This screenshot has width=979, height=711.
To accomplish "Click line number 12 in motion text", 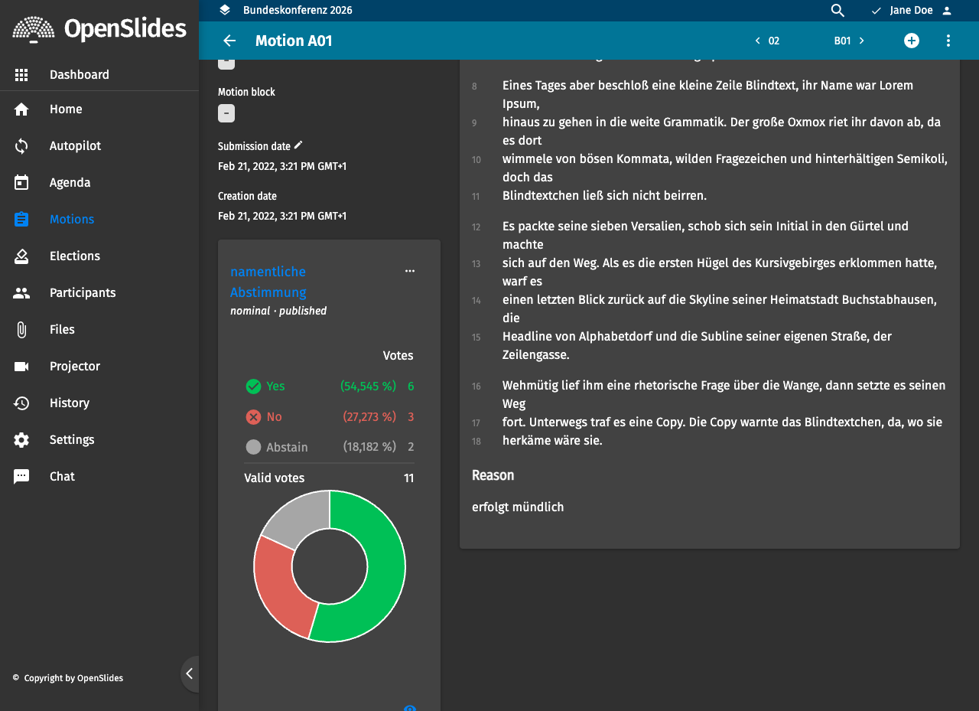I will 476,227.
